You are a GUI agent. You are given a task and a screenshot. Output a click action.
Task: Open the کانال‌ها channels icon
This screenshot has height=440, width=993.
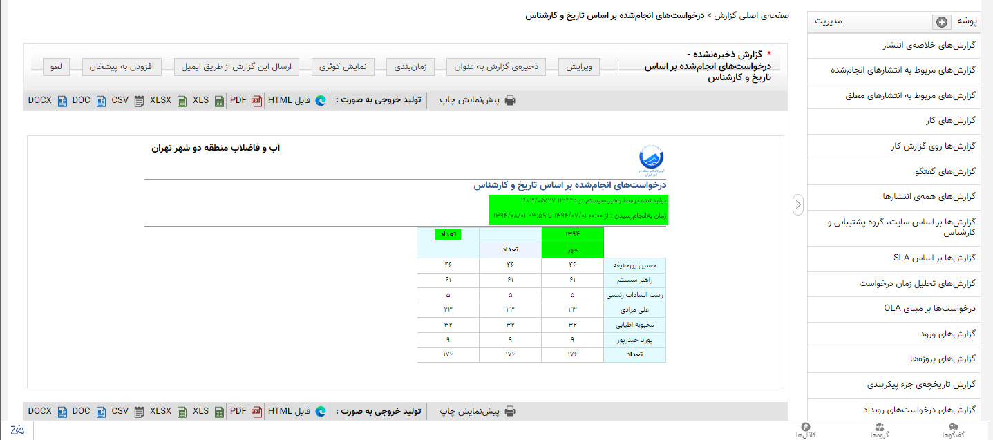pyautogui.click(x=806, y=429)
